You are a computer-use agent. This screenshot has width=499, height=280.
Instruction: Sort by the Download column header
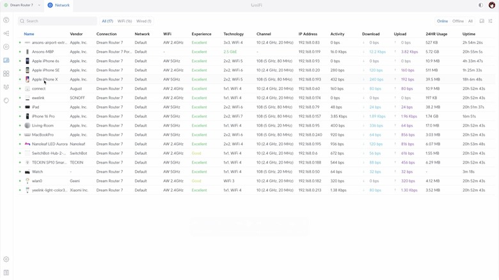[371, 34]
